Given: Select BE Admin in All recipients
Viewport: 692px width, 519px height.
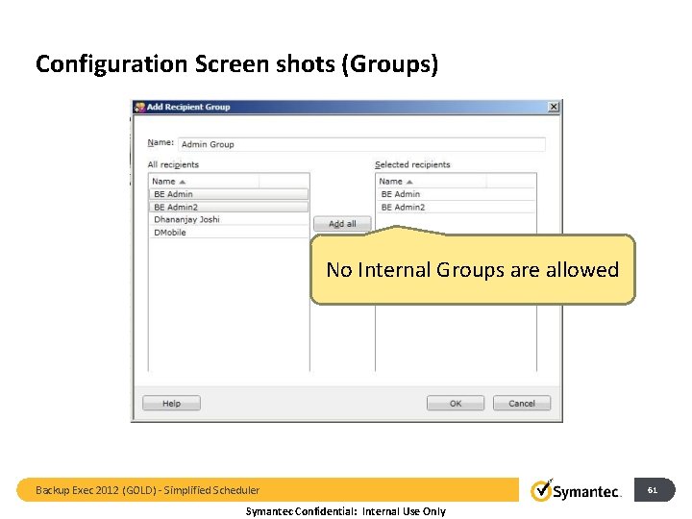Looking at the screenshot, I should click(229, 194).
